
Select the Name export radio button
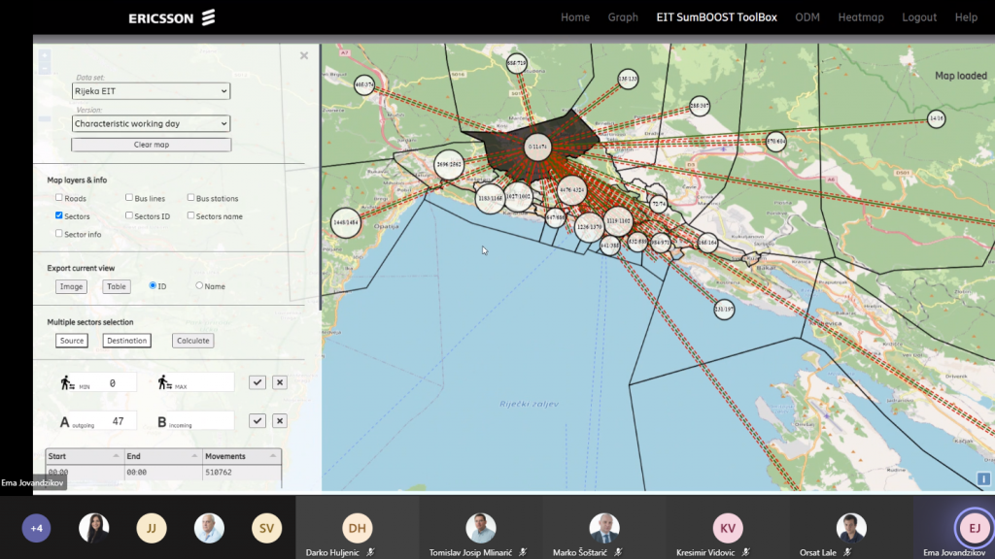point(199,285)
